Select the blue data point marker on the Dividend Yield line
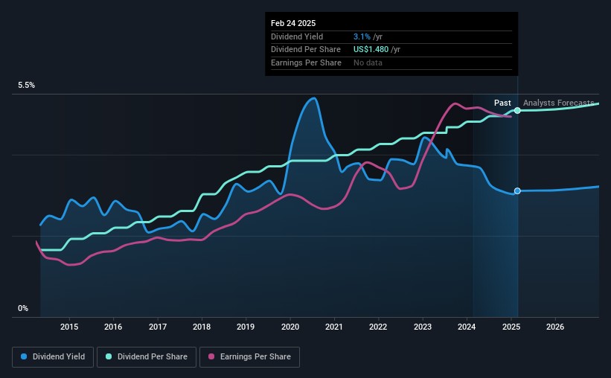 (517, 191)
